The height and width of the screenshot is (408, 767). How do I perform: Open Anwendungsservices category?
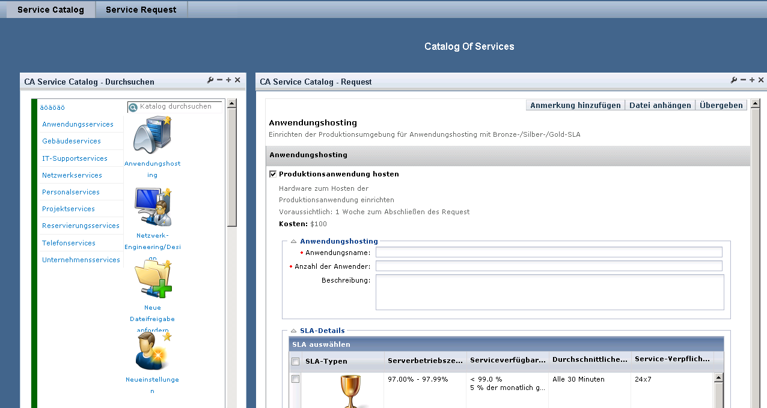(x=78, y=124)
